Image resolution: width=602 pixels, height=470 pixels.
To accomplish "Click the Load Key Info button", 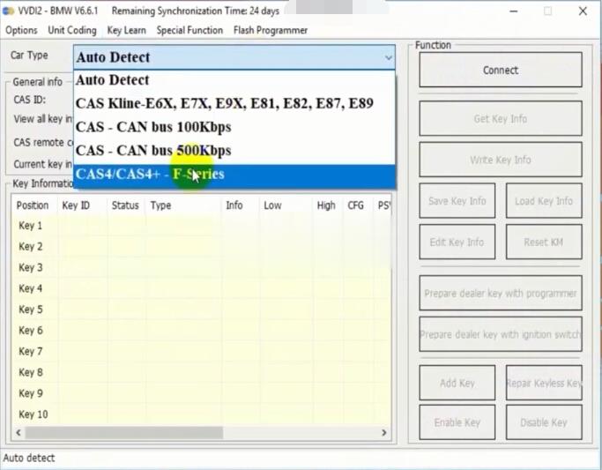I will [544, 201].
